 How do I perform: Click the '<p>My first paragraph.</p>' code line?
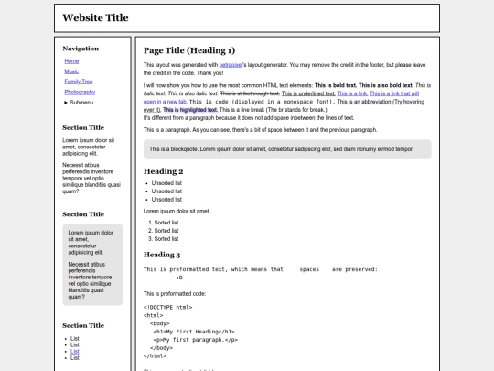[196, 340]
